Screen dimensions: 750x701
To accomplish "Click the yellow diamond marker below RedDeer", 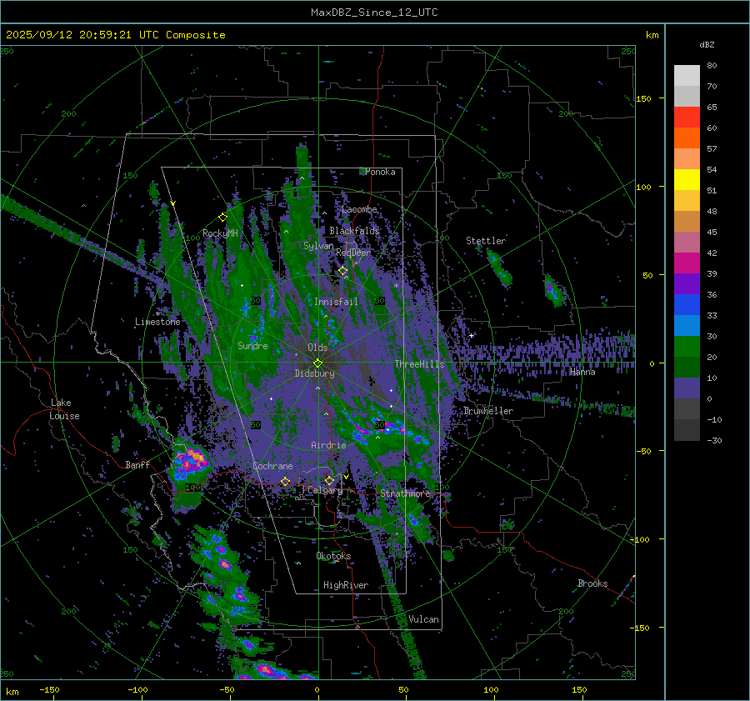I will coord(343,271).
